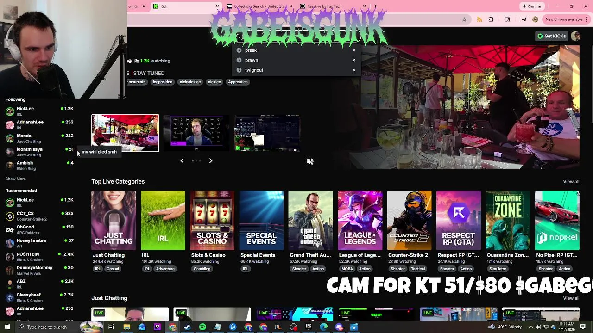
Task: Open Honeylimetea recommended channel
Action: [x=39, y=243]
